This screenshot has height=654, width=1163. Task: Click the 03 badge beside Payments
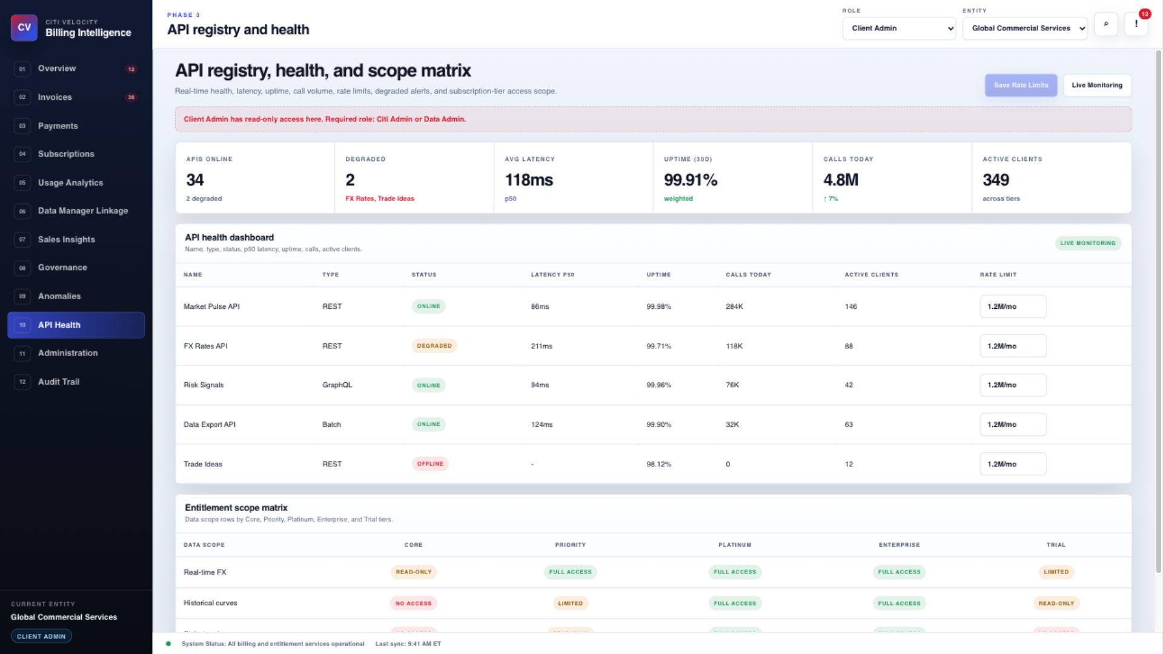(22, 126)
